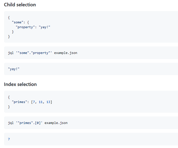178x148 pixels.
Task: Click the opening brace of the primes JSON block
Action: (9, 97)
